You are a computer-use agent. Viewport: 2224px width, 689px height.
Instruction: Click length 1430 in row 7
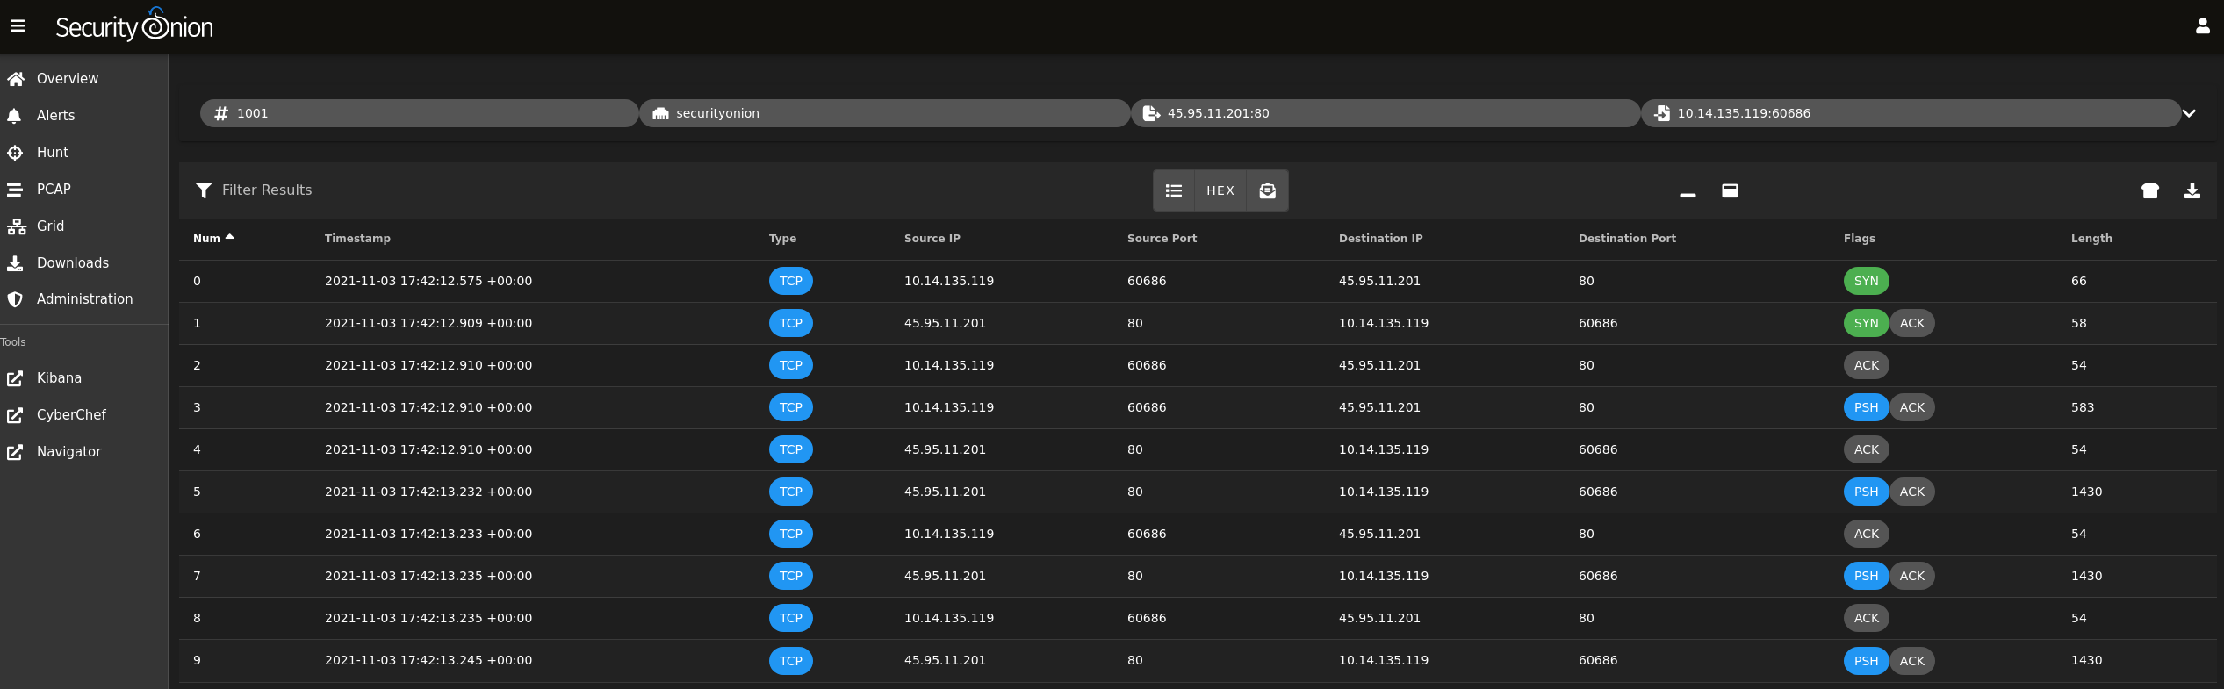click(x=2086, y=577)
